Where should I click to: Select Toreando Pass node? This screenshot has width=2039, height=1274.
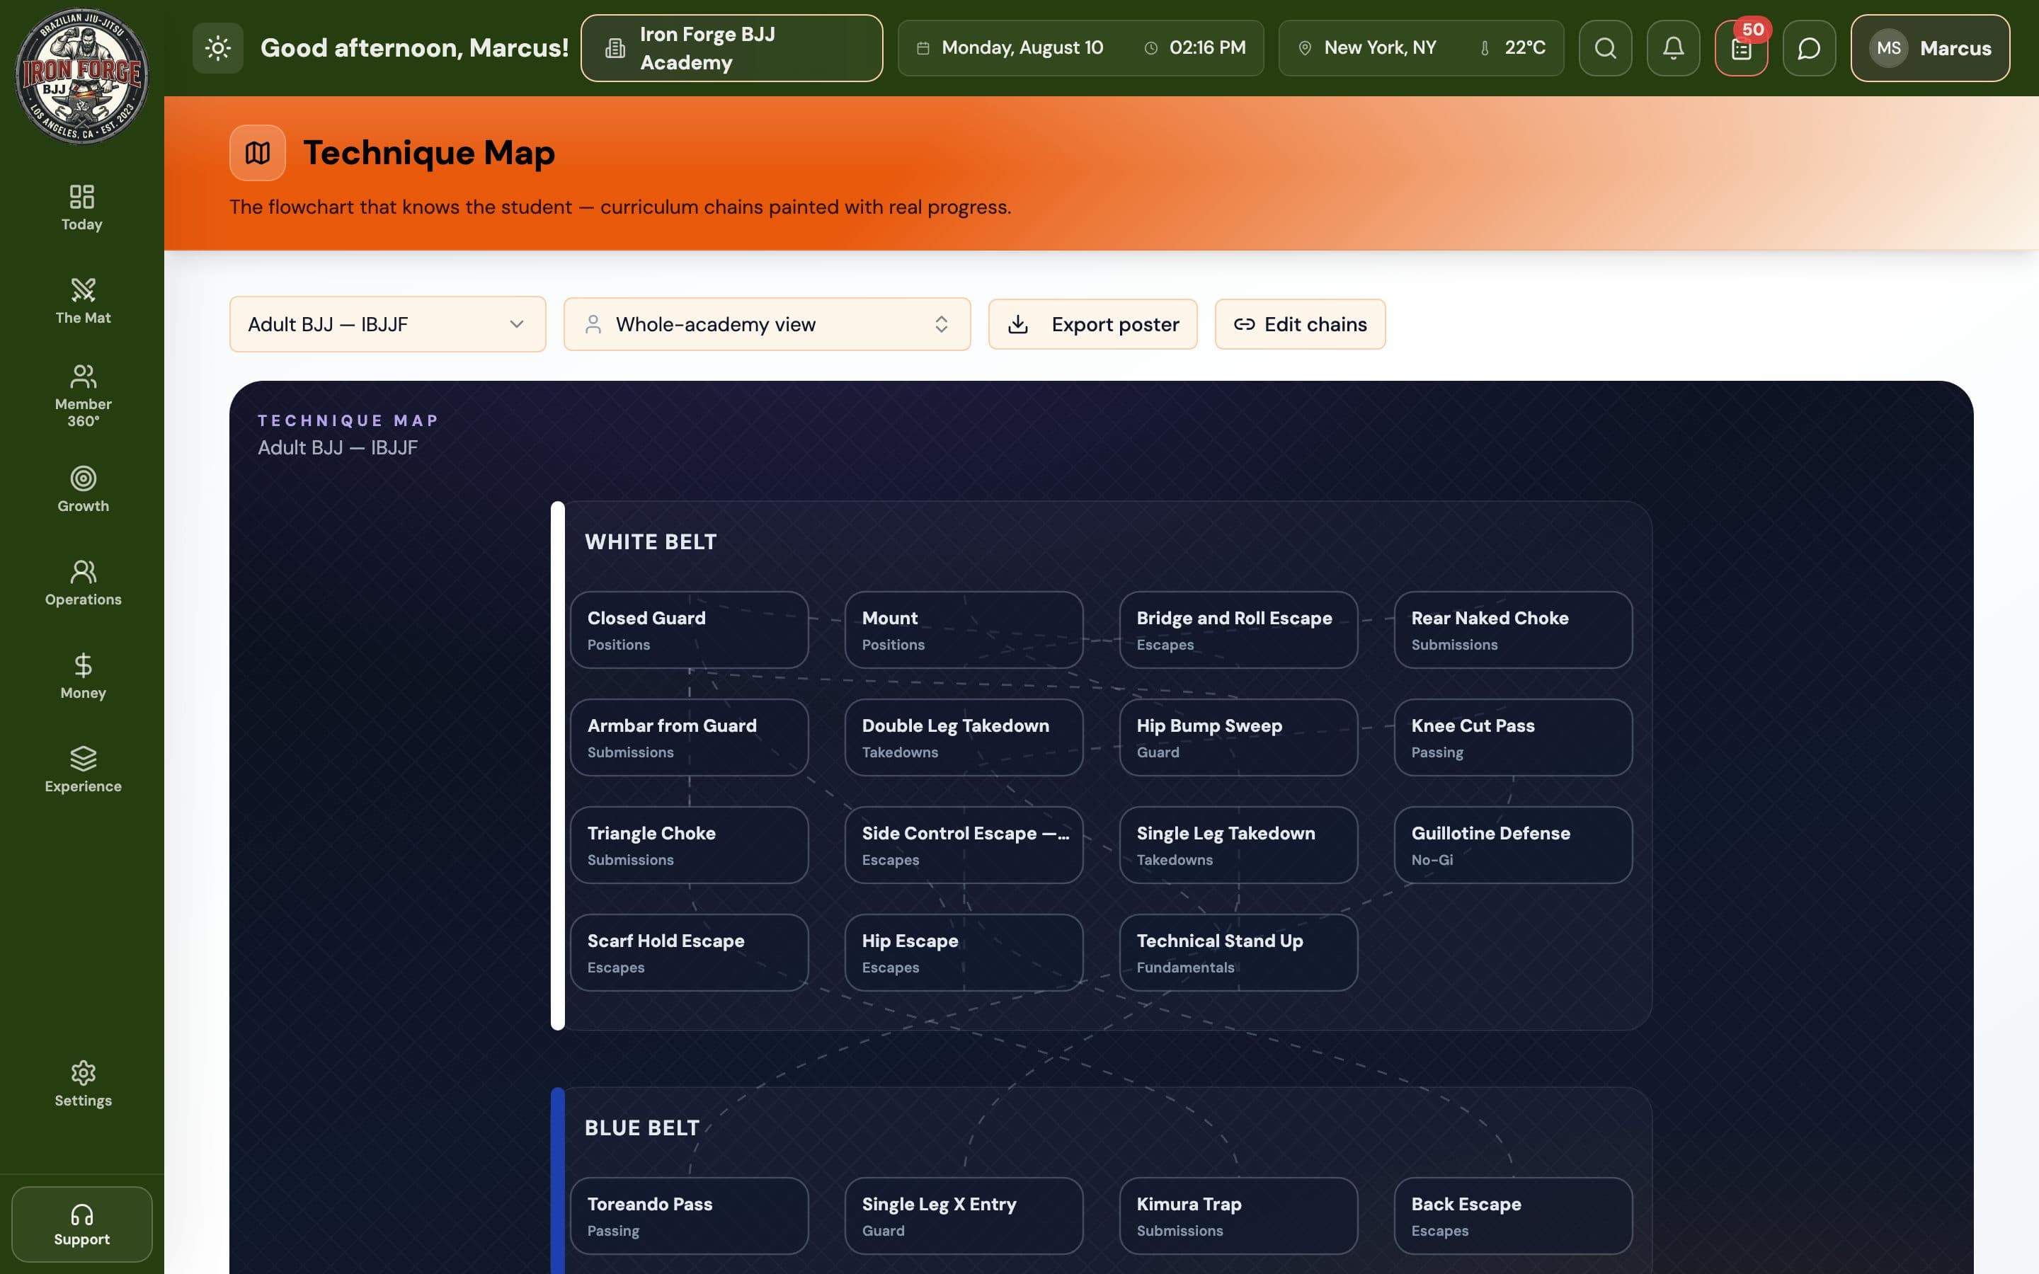click(688, 1216)
